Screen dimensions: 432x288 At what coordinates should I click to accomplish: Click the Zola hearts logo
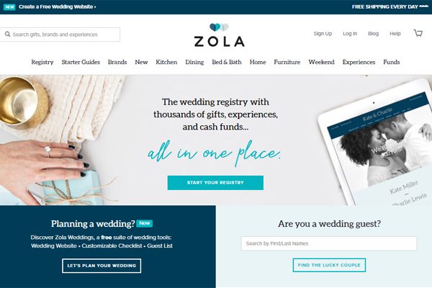coord(219,27)
